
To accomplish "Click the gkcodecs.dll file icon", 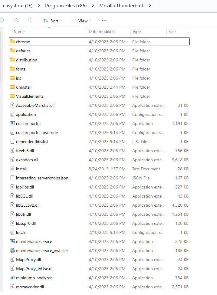I will [x=12, y=159].
